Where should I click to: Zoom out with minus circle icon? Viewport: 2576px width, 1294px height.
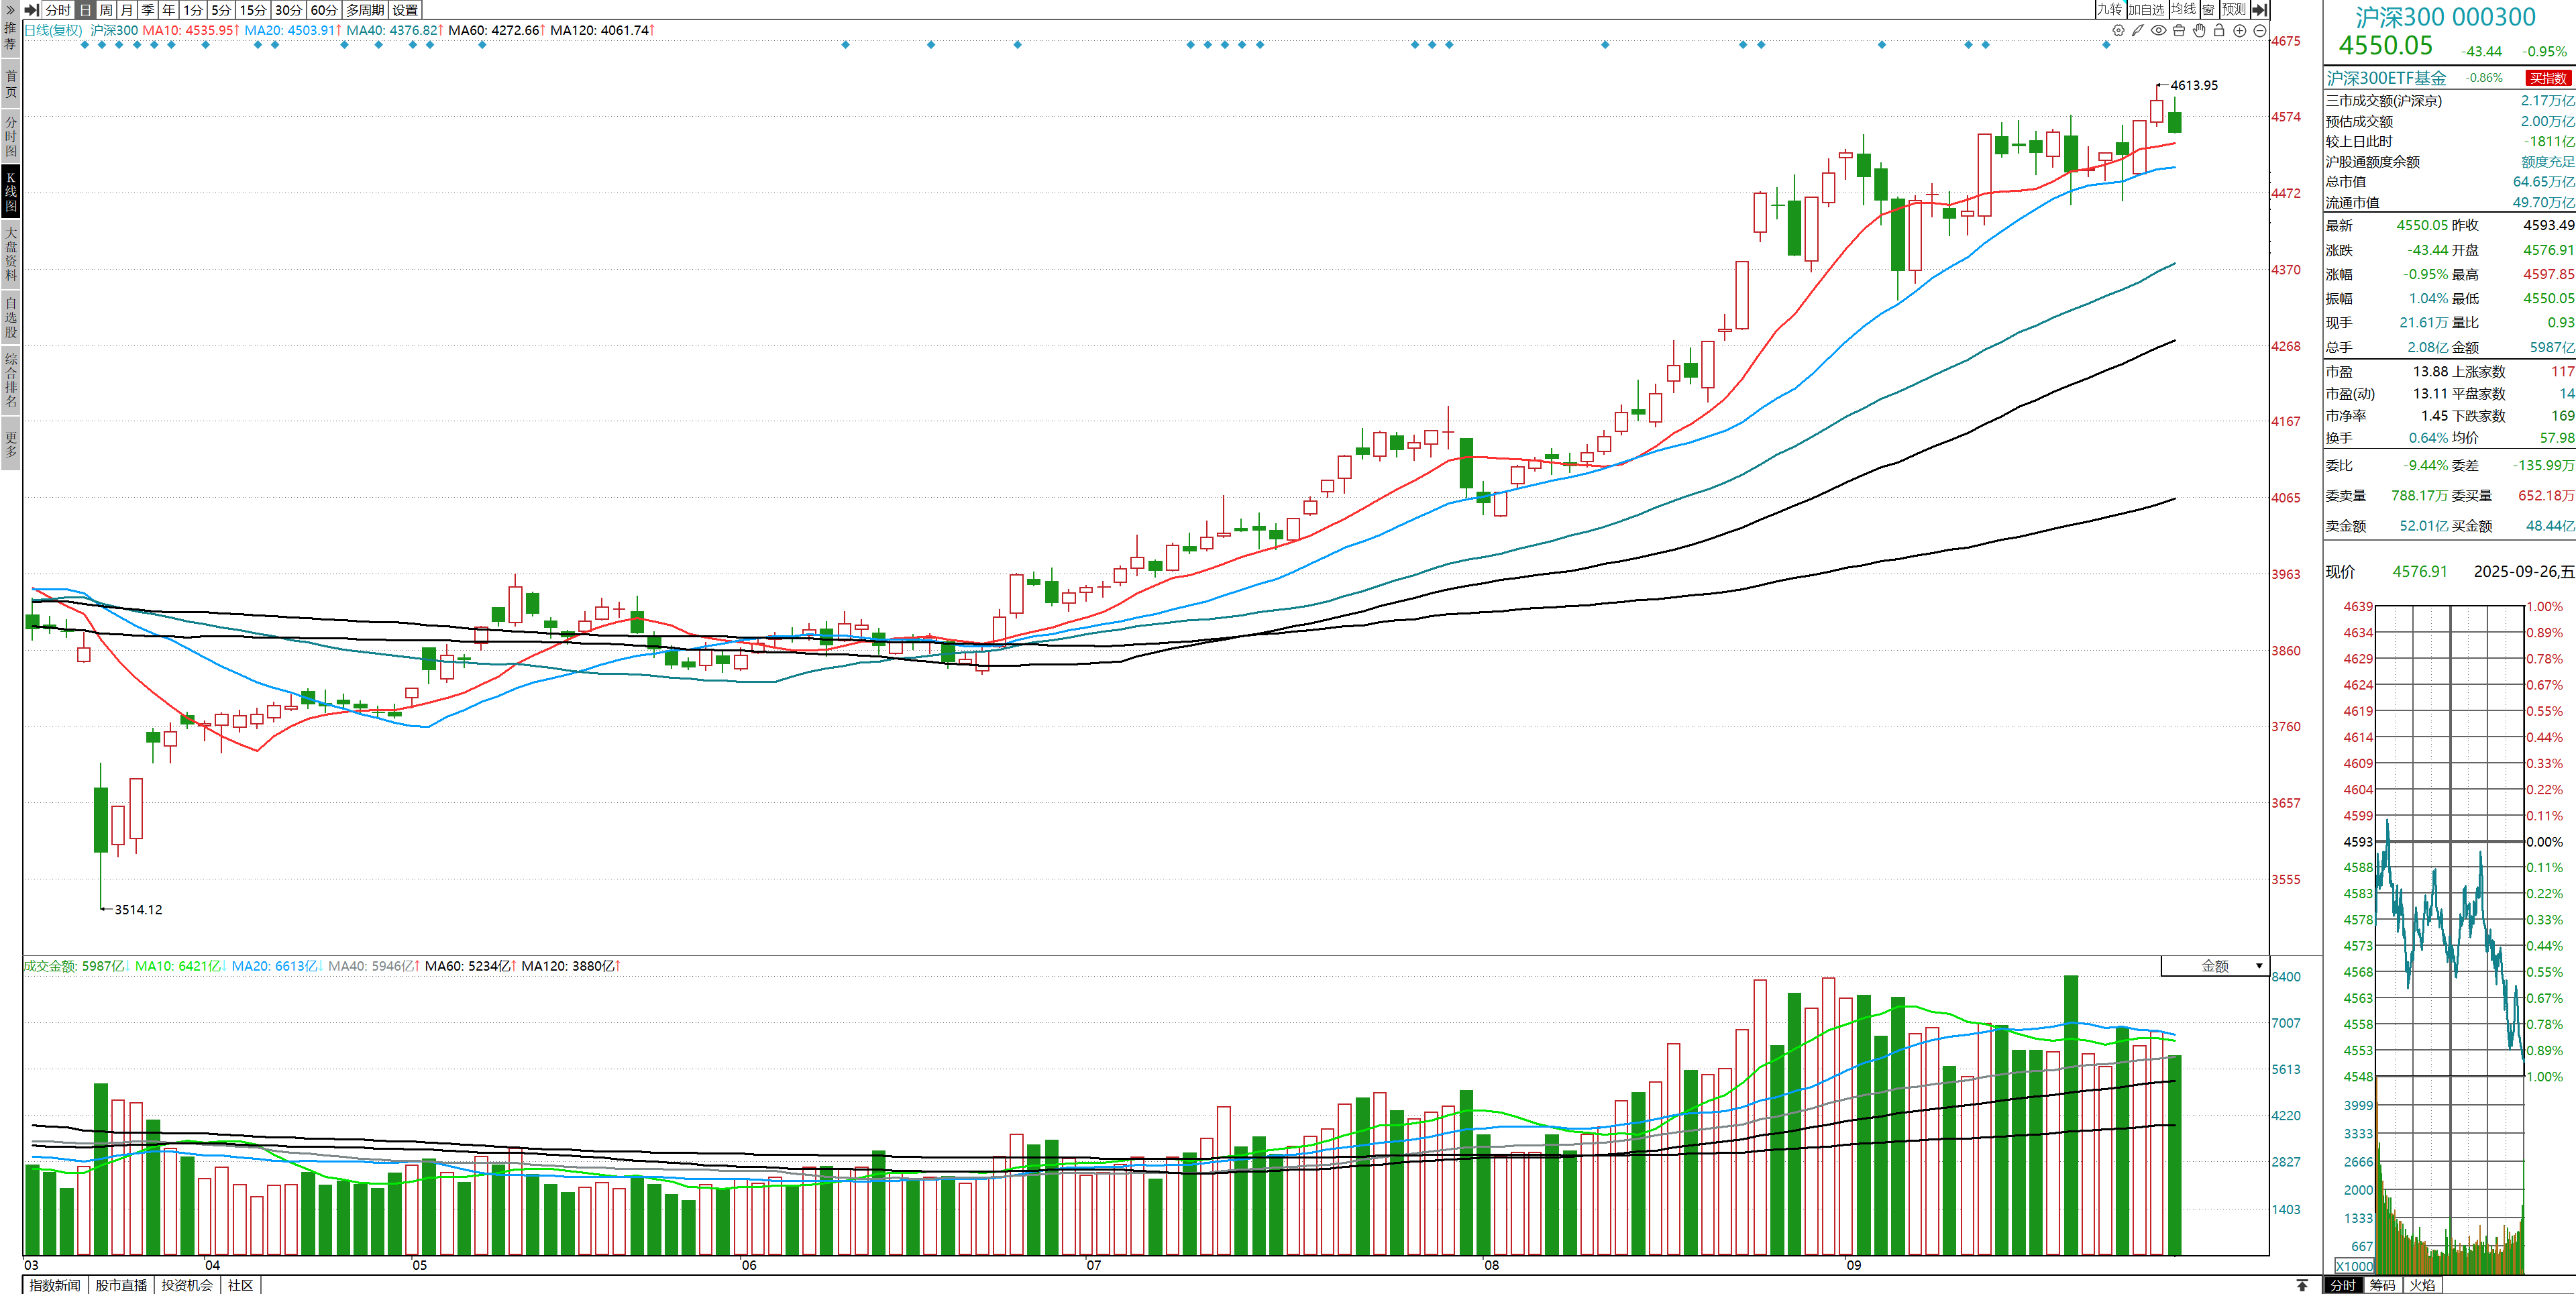click(x=2259, y=31)
